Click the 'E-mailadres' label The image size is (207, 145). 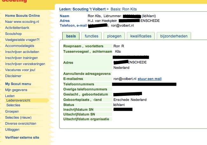tap(73, 79)
